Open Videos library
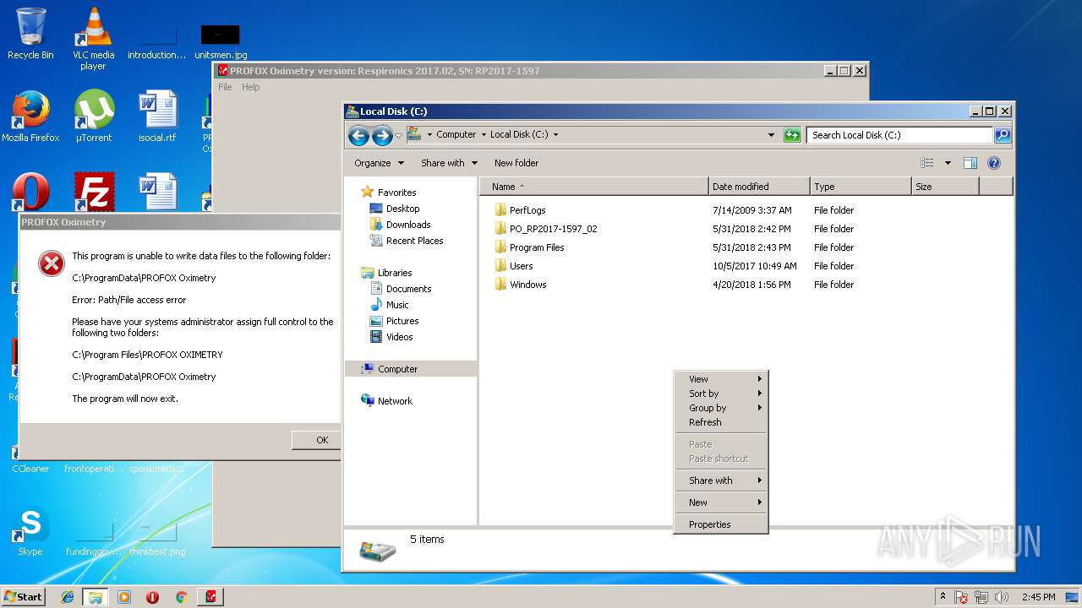 click(399, 337)
